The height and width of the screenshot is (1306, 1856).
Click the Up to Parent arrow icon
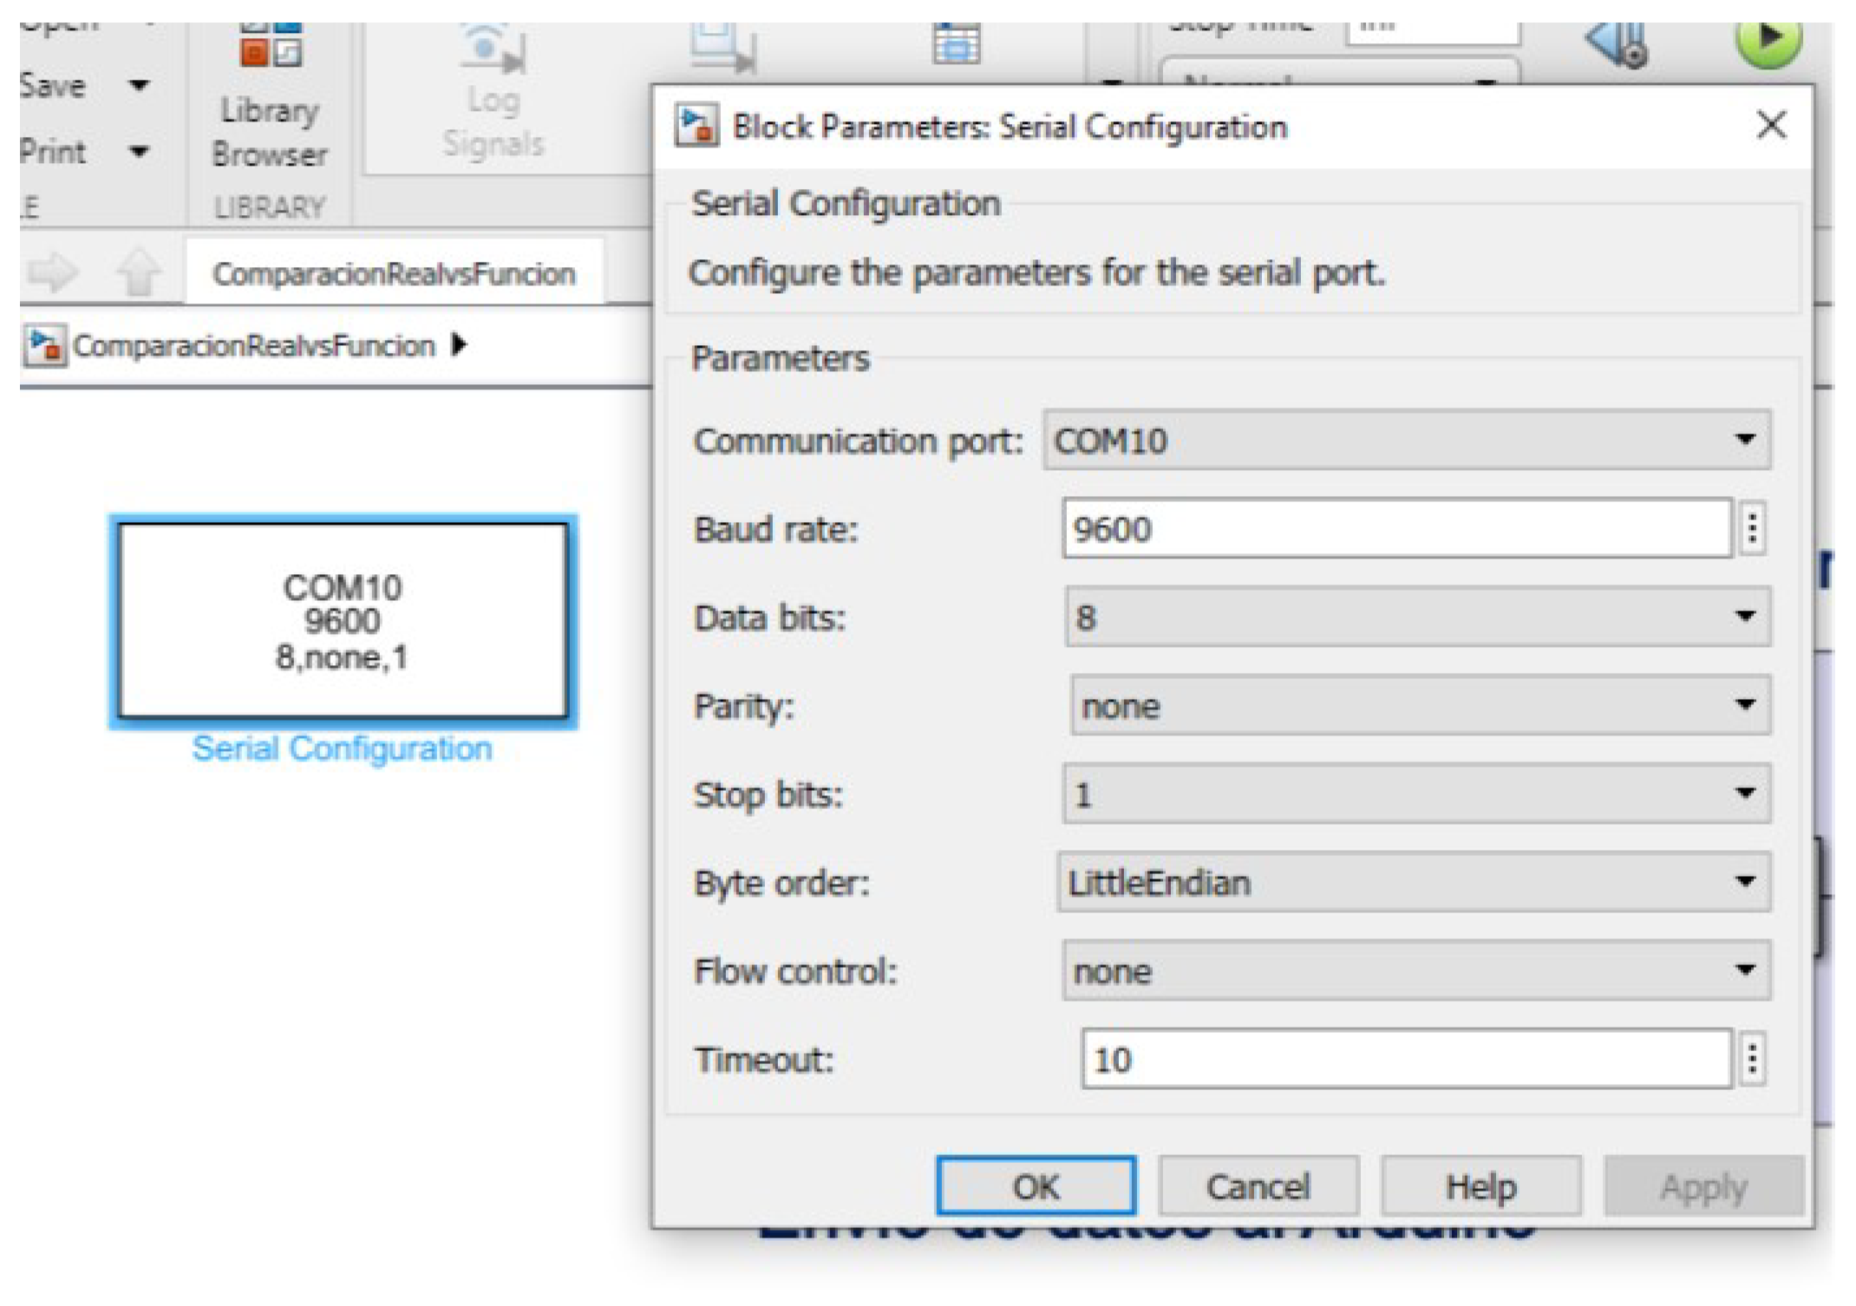139,273
